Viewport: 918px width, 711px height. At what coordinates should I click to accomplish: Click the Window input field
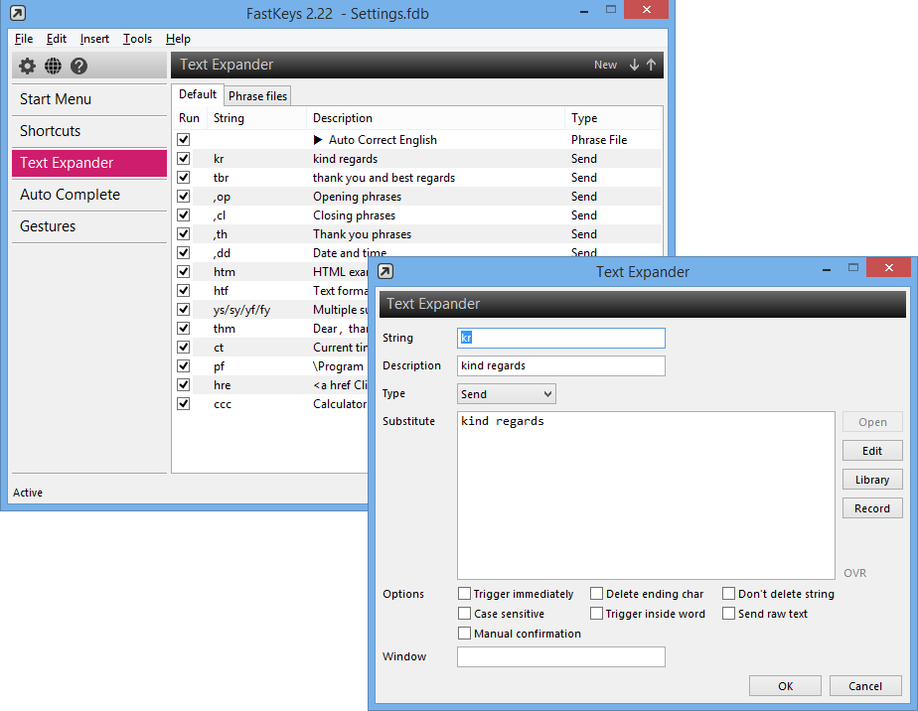tap(561, 656)
